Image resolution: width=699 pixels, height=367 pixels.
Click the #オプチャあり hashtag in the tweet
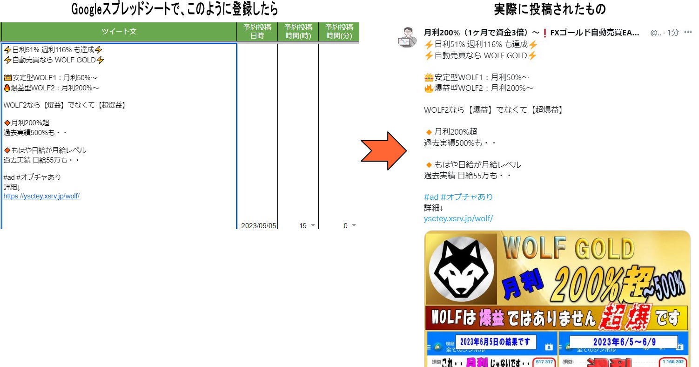(x=467, y=197)
